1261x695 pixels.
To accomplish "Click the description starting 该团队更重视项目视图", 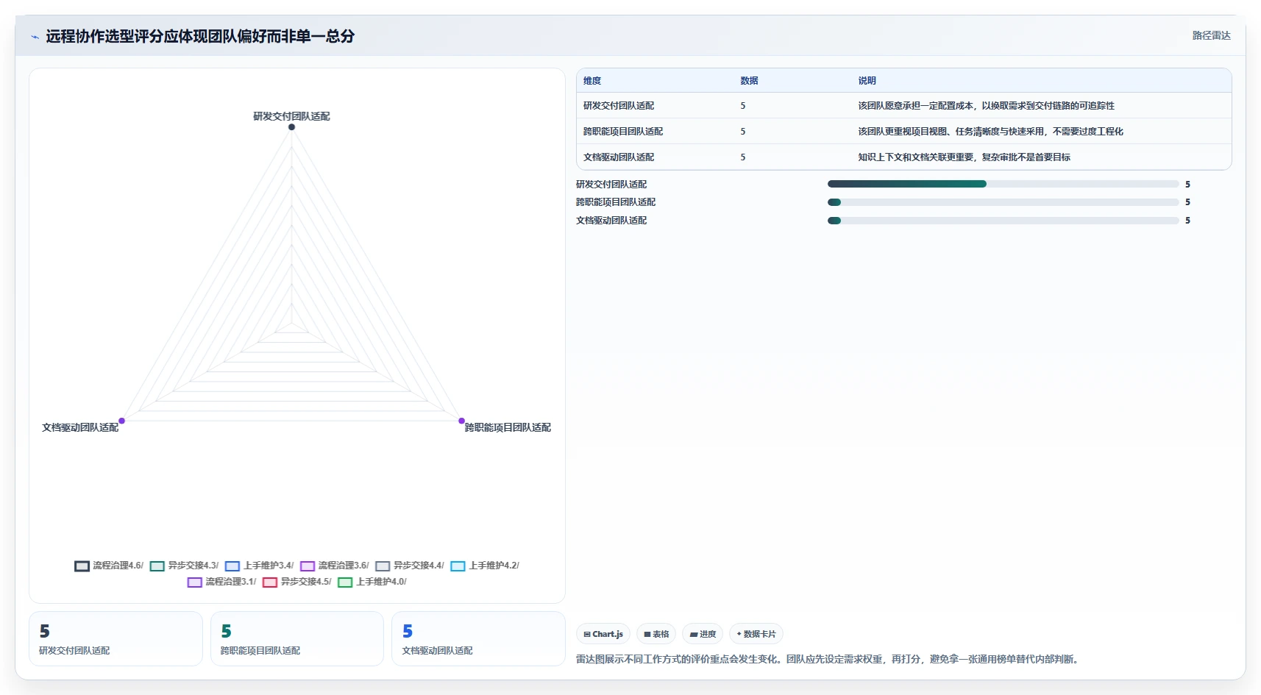I will pyautogui.click(x=990, y=132).
